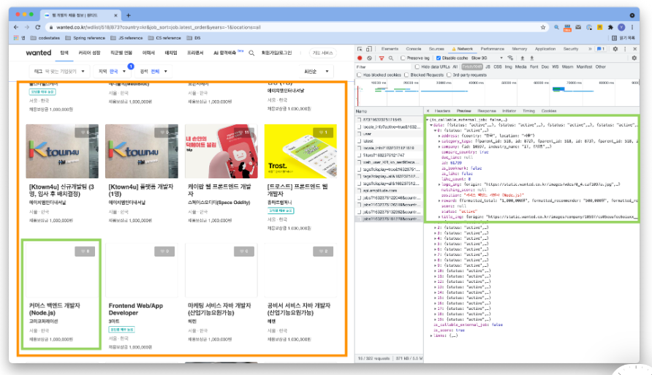Image resolution: width=652 pixels, height=375 pixels.
Task: Toggle the red network filter funnel
Action: pos(382,58)
